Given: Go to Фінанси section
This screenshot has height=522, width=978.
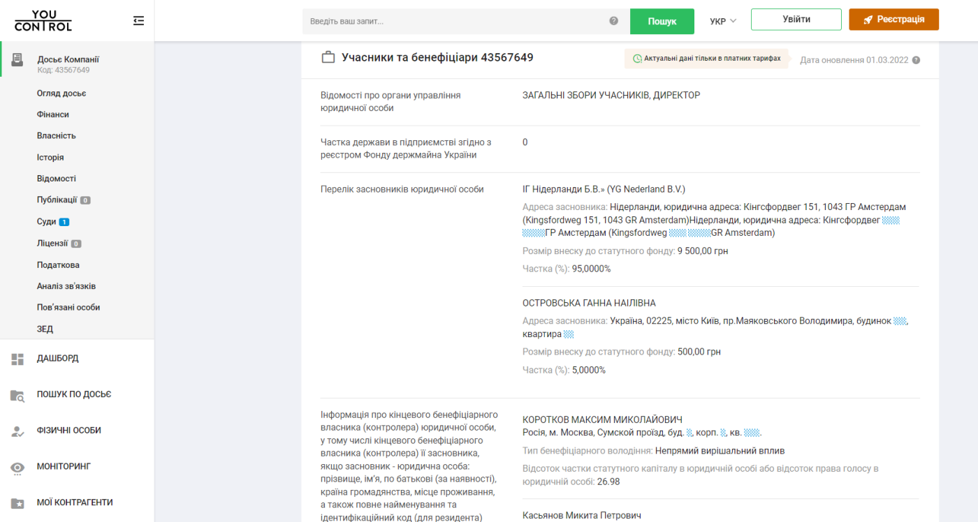Looking at the screenshot, I should coord(53,114).
